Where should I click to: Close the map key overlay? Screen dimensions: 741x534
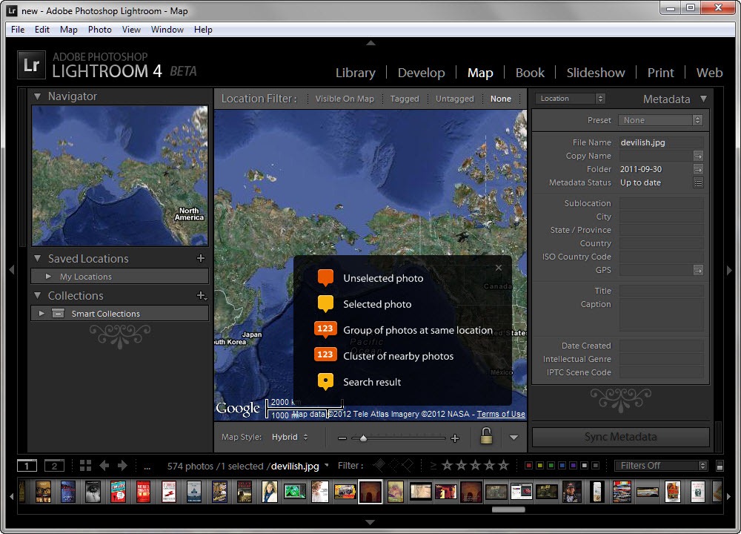[x=499, y=268]
